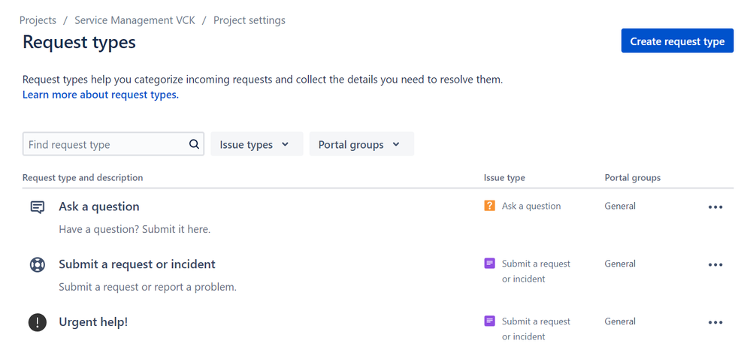Screen dimensions: 750x362
Task: Click the purple issue type icon in Submit a request row
Action: point(489,264)
